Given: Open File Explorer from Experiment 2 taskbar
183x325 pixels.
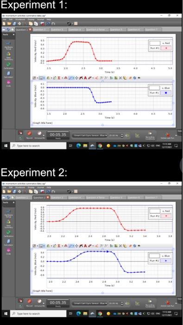Looking at the screenshot, I should pos(85,314).
